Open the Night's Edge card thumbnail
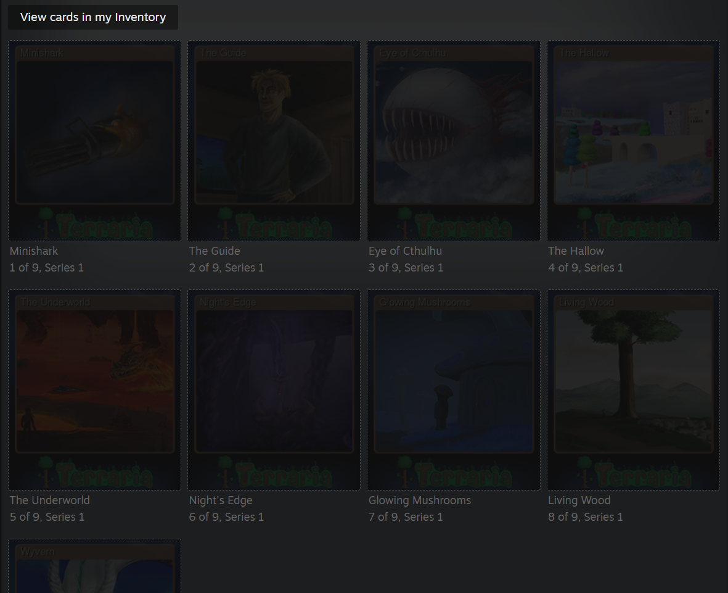The height and width of the screenshot is (593, 728). point(274,390)
